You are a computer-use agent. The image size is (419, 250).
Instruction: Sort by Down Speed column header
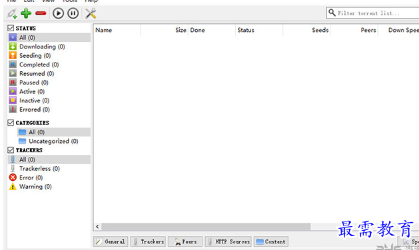click(399, 30)
